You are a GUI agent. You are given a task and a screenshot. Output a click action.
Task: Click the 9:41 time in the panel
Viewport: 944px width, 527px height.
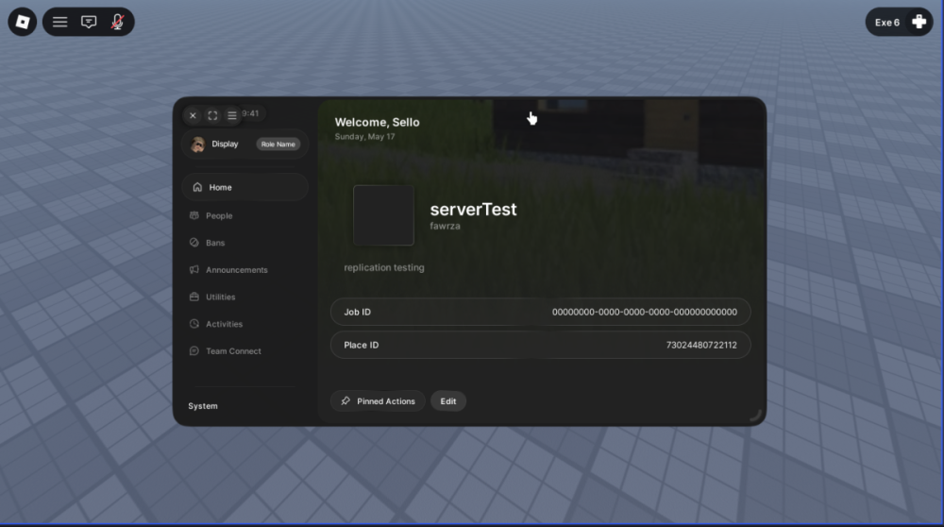click(250, 113)
